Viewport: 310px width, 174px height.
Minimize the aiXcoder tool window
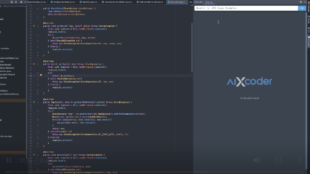tap(305, 2)
